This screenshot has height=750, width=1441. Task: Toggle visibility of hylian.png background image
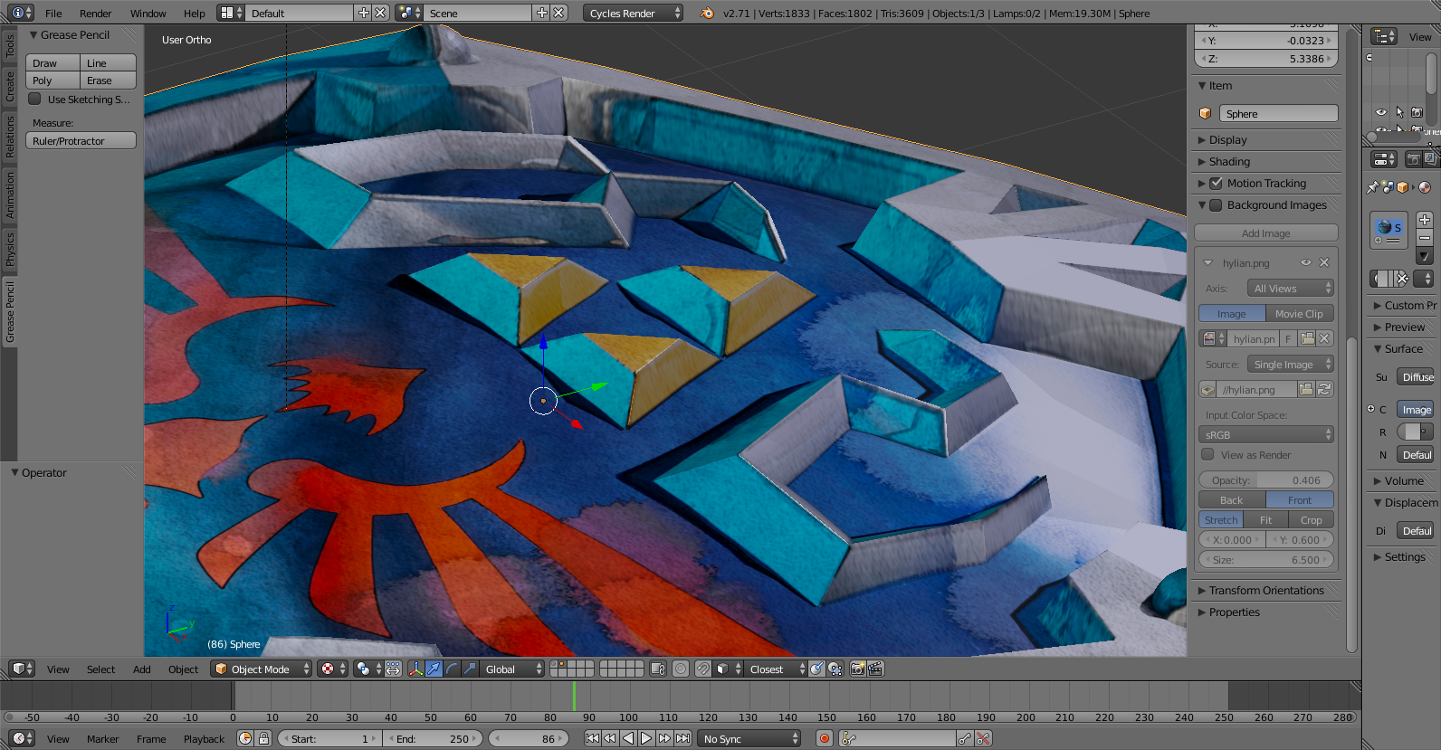point(1306,263)
